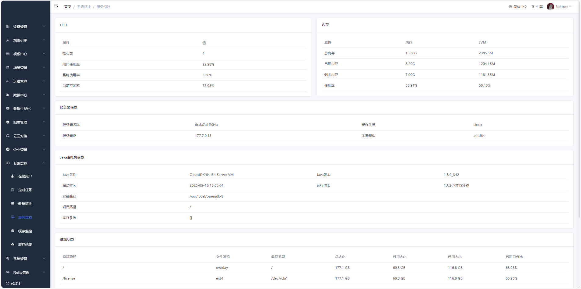This screenshot has height=289, width=581.
Task: Collapse the 系统监控 menu chevron
Action: (44, 163)
